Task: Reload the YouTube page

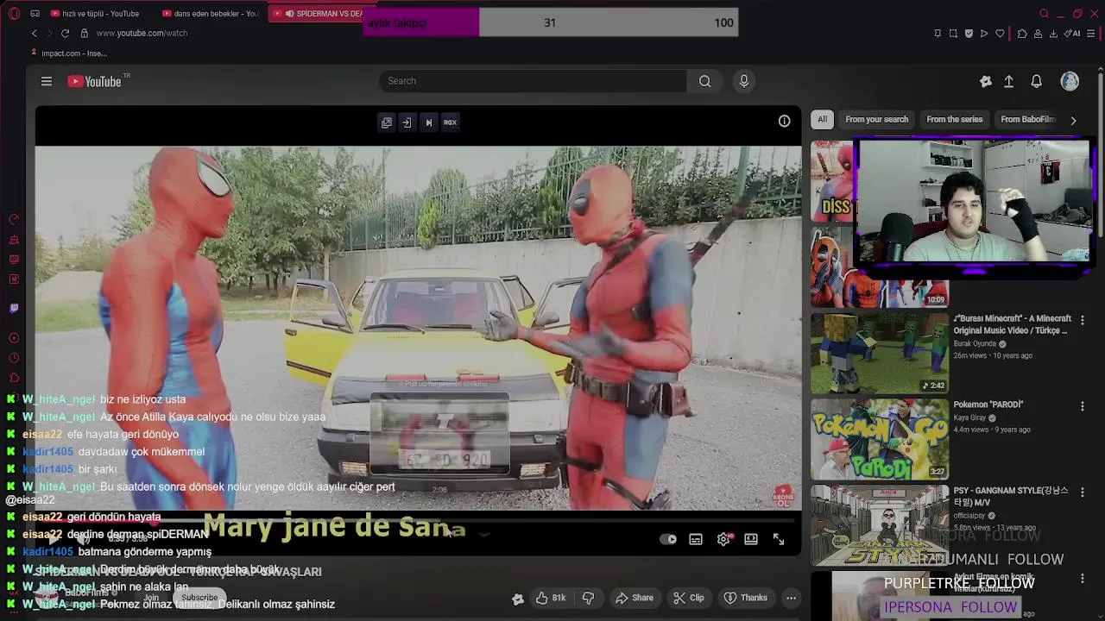Action: coord(65,33)
